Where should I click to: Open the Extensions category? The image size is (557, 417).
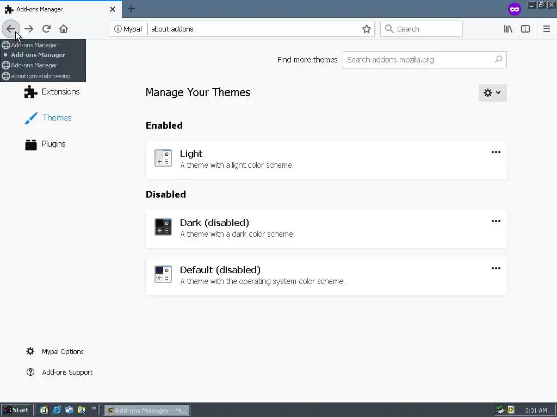[52, 92]
